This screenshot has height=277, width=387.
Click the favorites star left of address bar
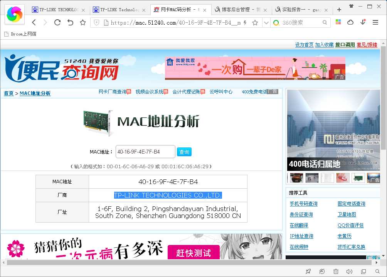(83, 22)
